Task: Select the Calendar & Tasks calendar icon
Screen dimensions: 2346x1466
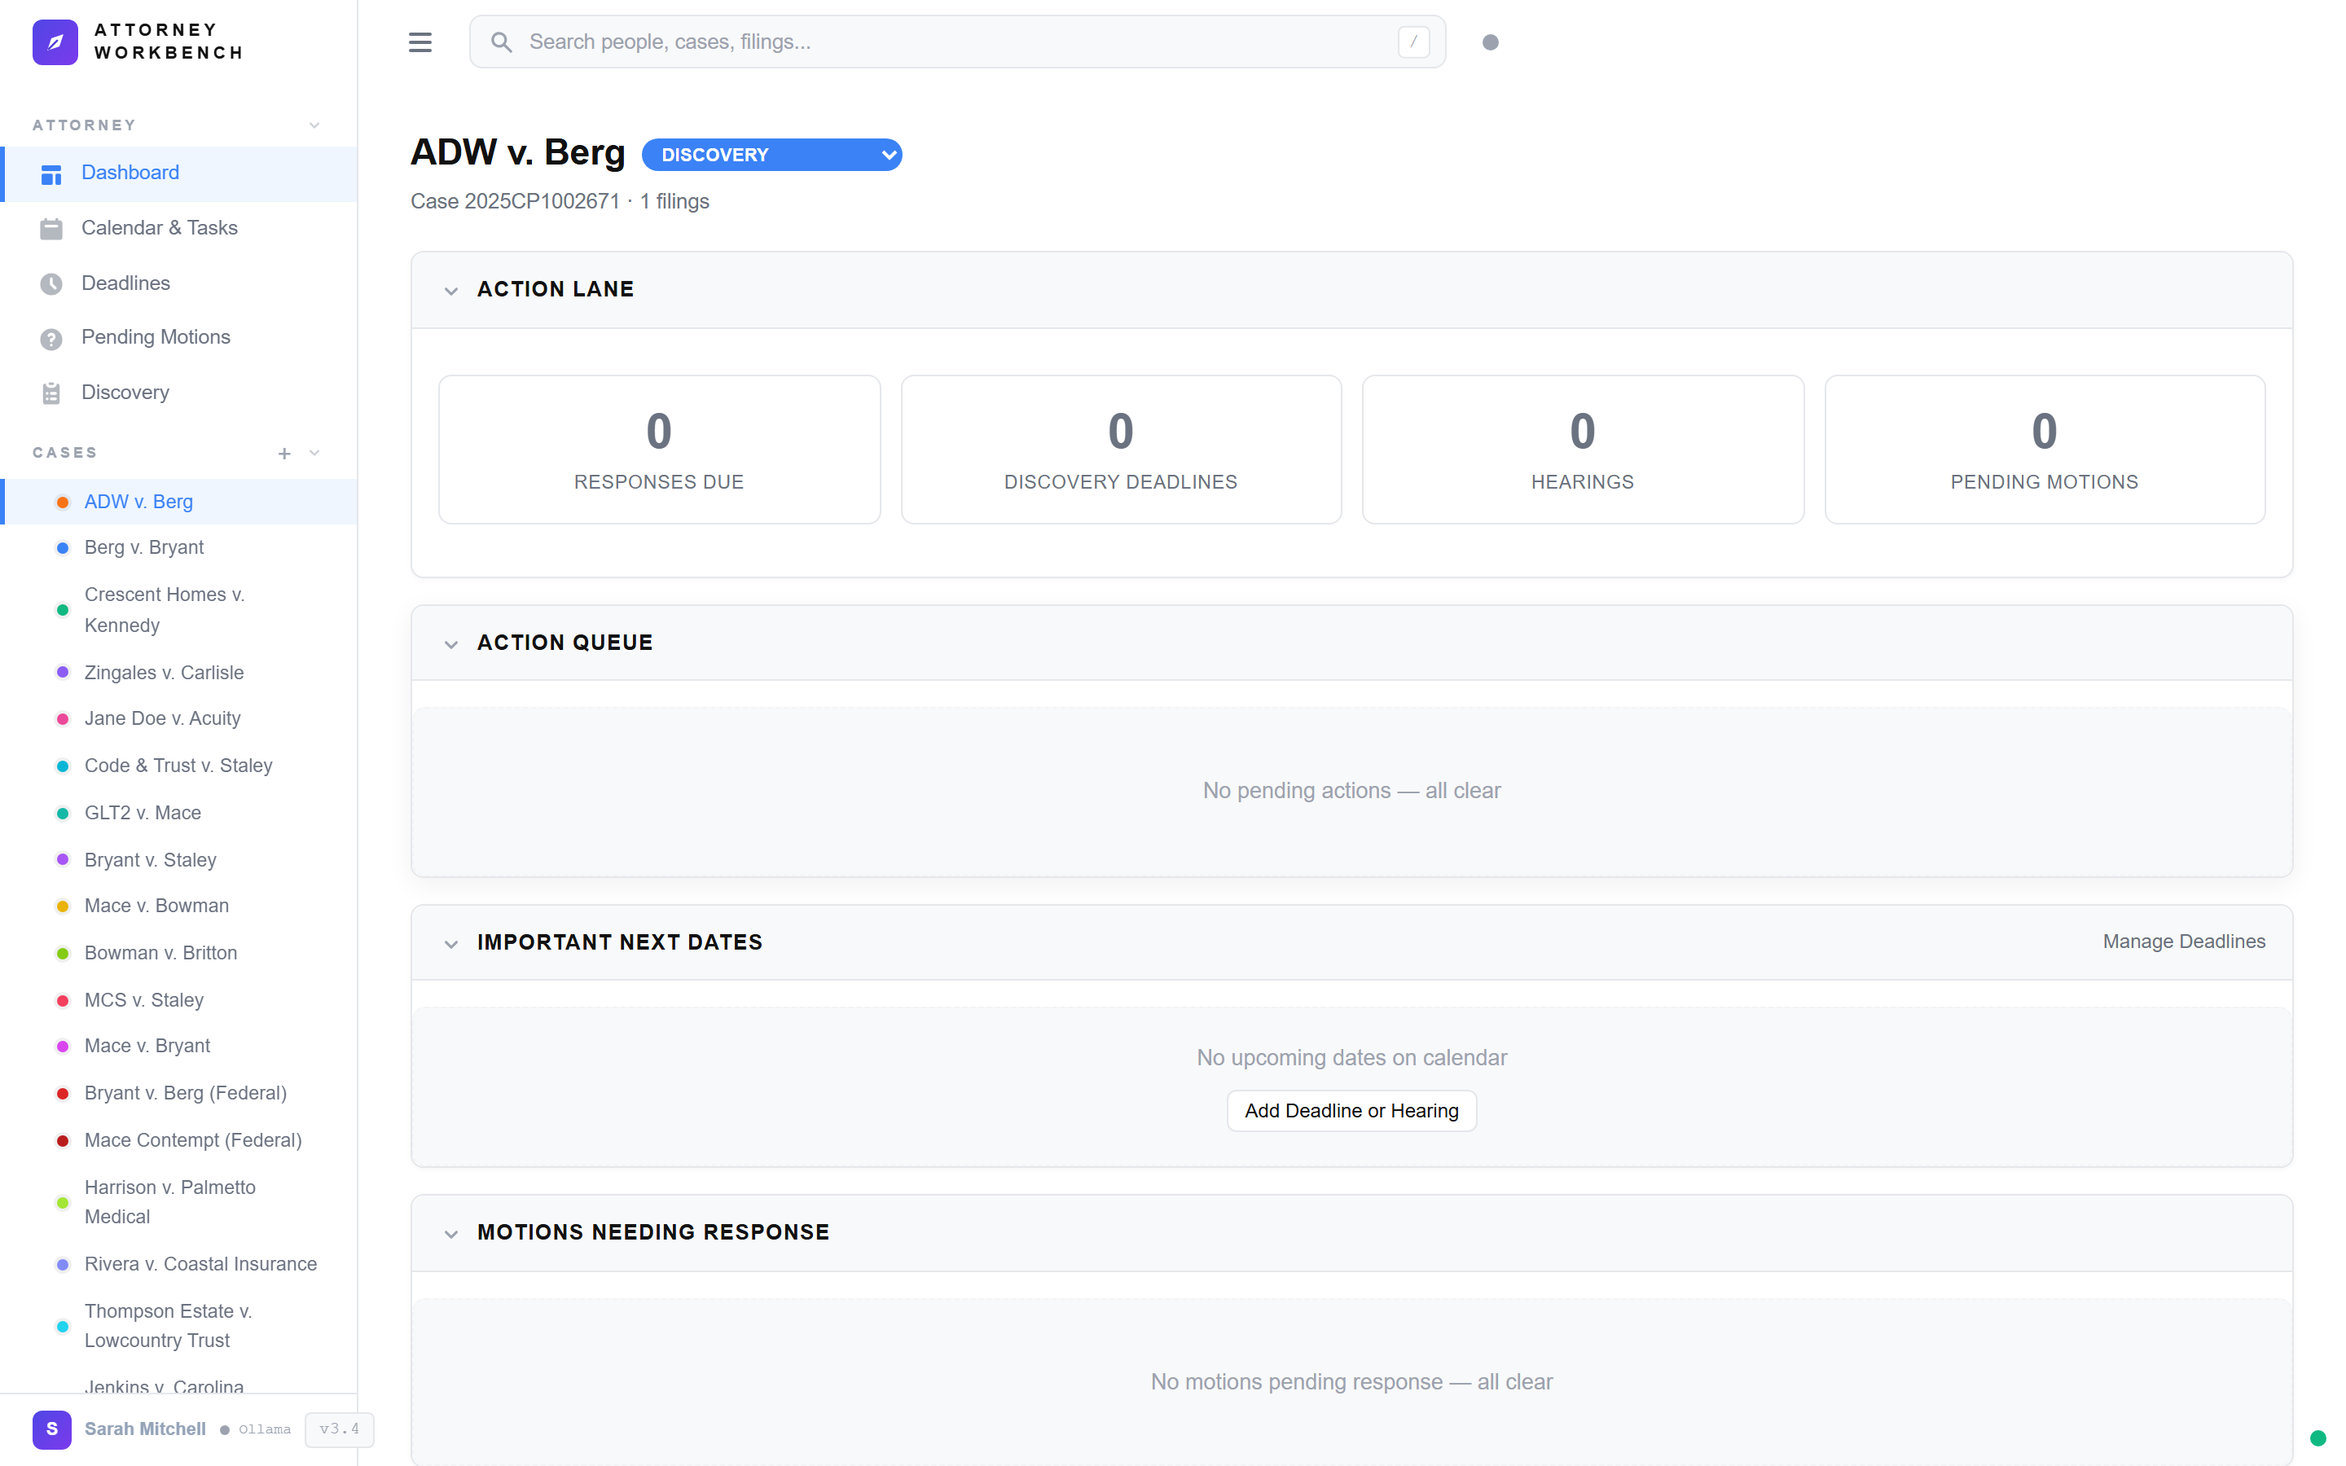Action: pyautogui.click(x=51, y=228)
